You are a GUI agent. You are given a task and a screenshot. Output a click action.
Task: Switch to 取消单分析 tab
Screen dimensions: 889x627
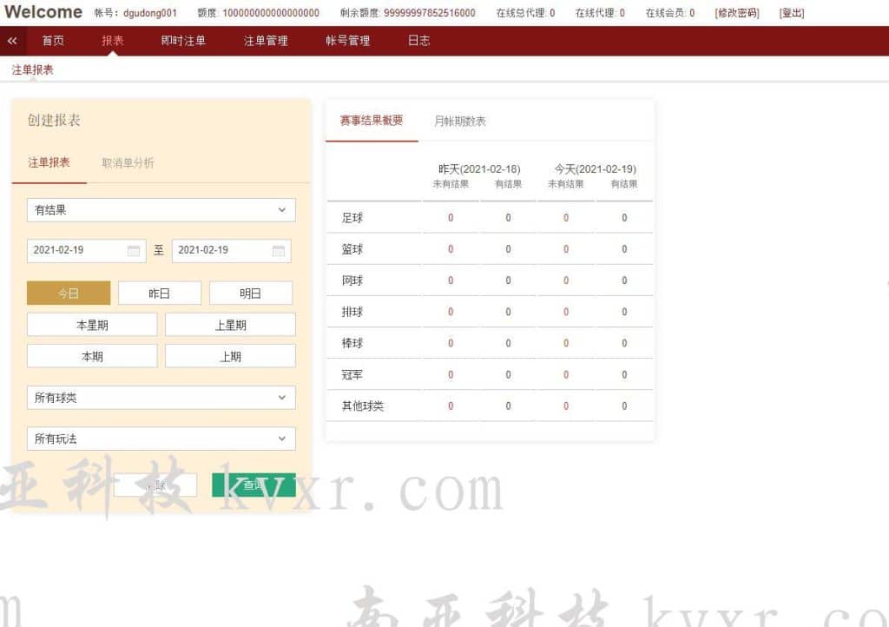point(128,162)
